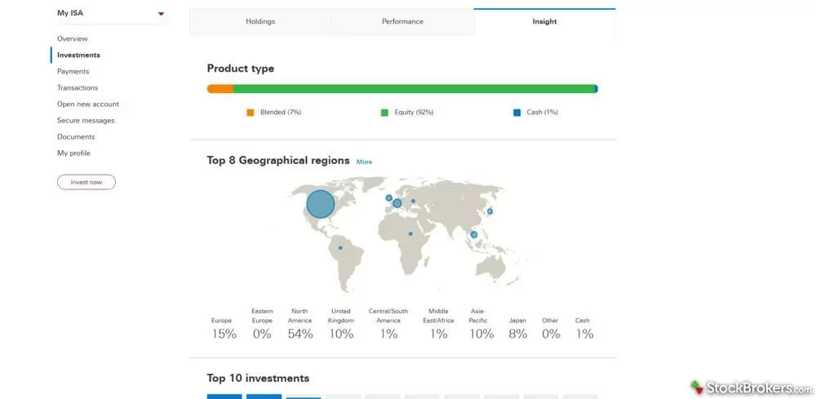Open Transactions from the sidebar
Viewport: 816px width, 399px height.
pos(78,88)
